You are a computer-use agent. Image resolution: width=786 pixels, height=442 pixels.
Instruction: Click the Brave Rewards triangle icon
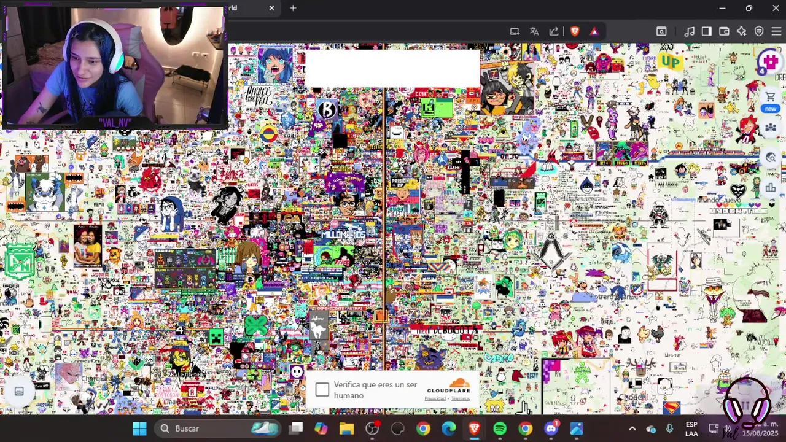pyautogui.click(x=594, y=31)
